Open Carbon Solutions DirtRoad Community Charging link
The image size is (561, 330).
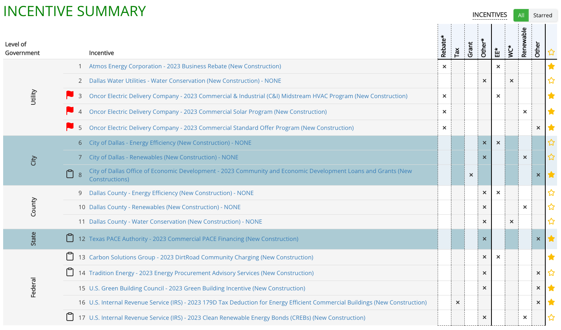tap(201, 257)
